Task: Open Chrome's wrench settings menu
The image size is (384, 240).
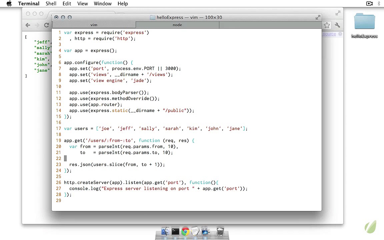Action: [337, 25]
